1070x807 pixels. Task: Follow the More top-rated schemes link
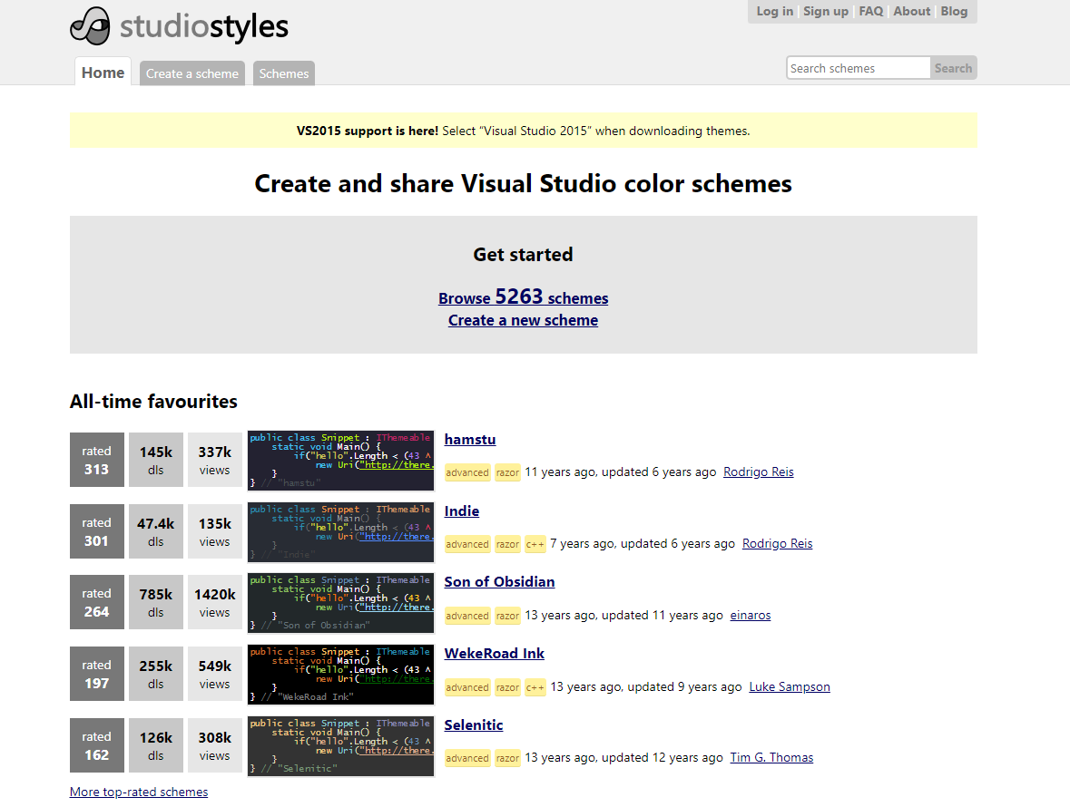pyautogui.click(x=139, y=792)
